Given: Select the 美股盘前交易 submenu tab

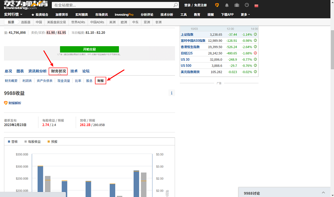Looking at the screenshot, I should tap(56, 22).
